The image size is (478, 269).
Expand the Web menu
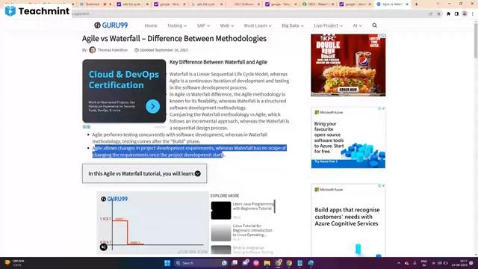[227, 25]
